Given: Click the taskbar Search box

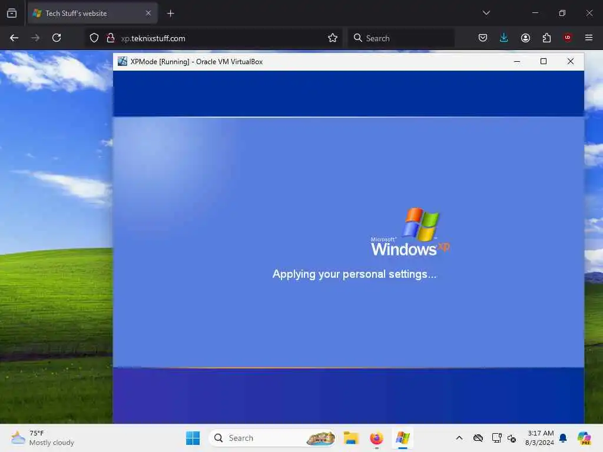Looking at the screenshot, I should coord(273,438).
